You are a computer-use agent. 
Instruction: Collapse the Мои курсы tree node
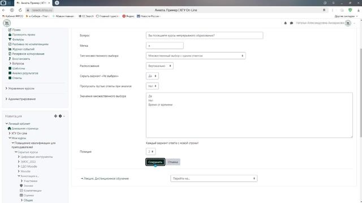(10, 138)
